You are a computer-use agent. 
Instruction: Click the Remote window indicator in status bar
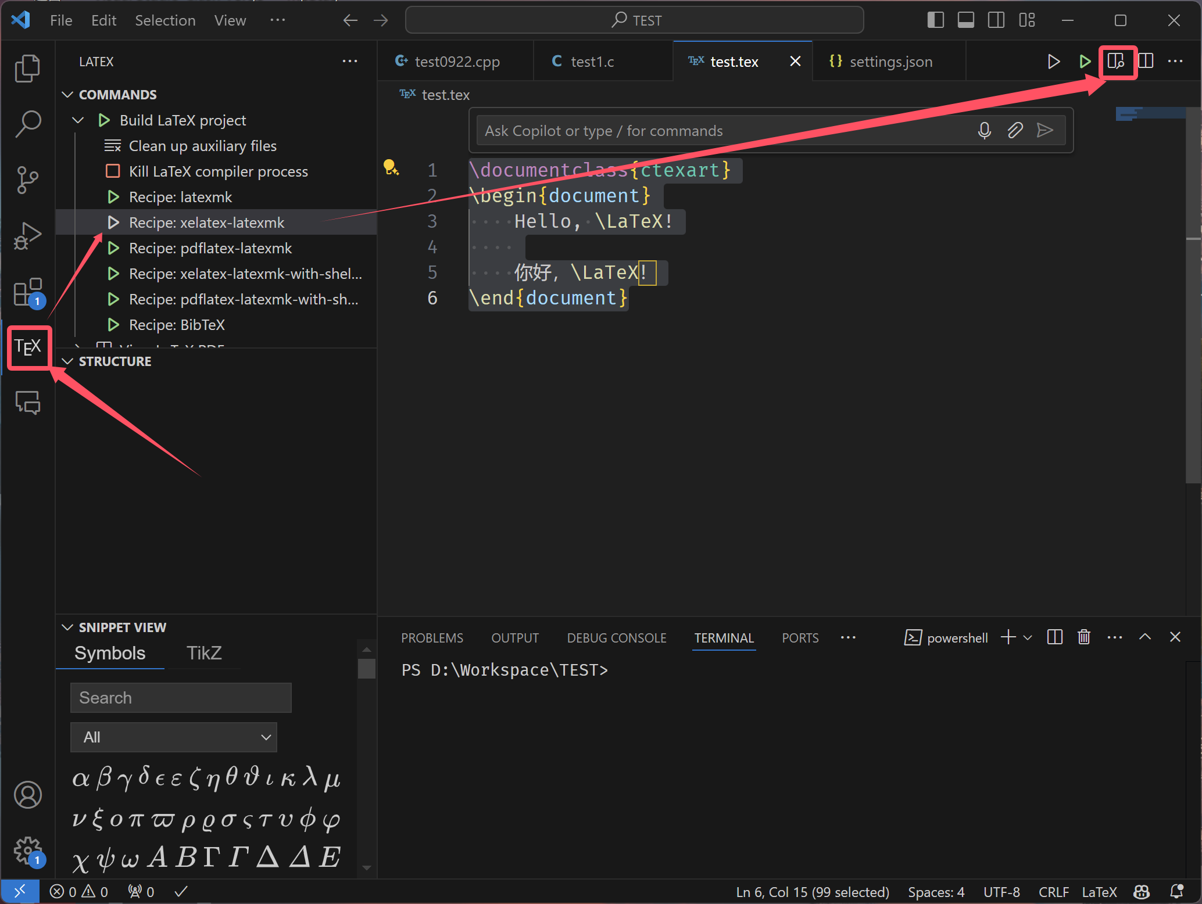click(20, 891)
